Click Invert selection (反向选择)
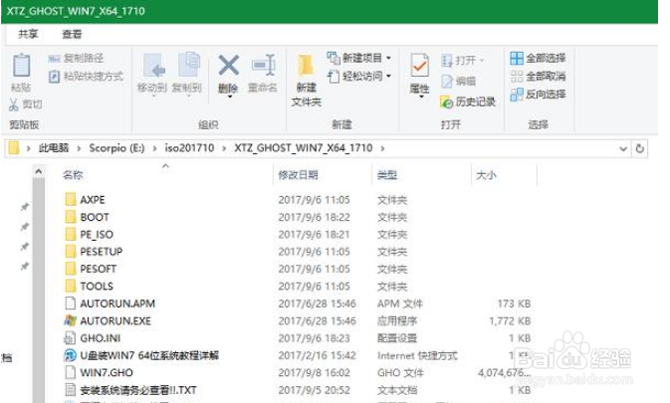 pos(539,95)
